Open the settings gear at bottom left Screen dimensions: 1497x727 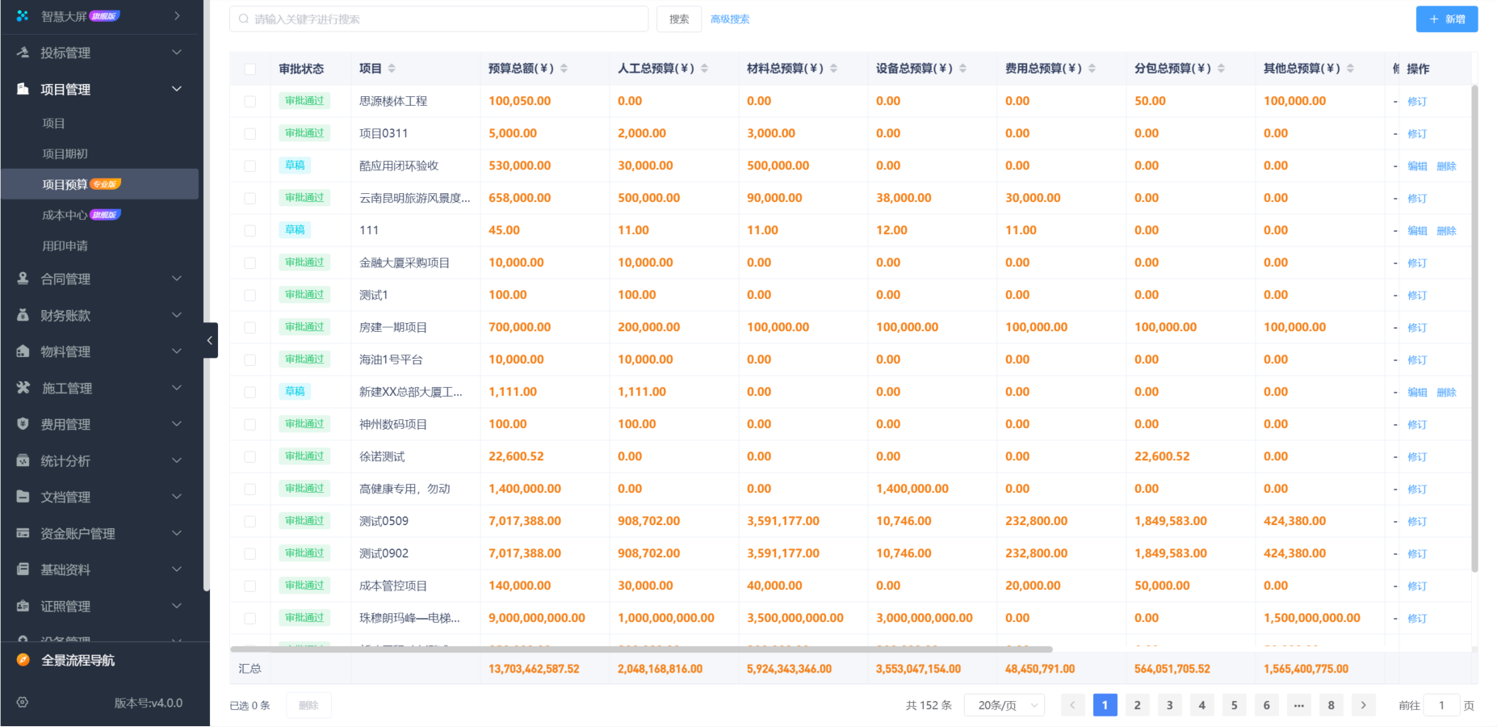tap(22, 702)
